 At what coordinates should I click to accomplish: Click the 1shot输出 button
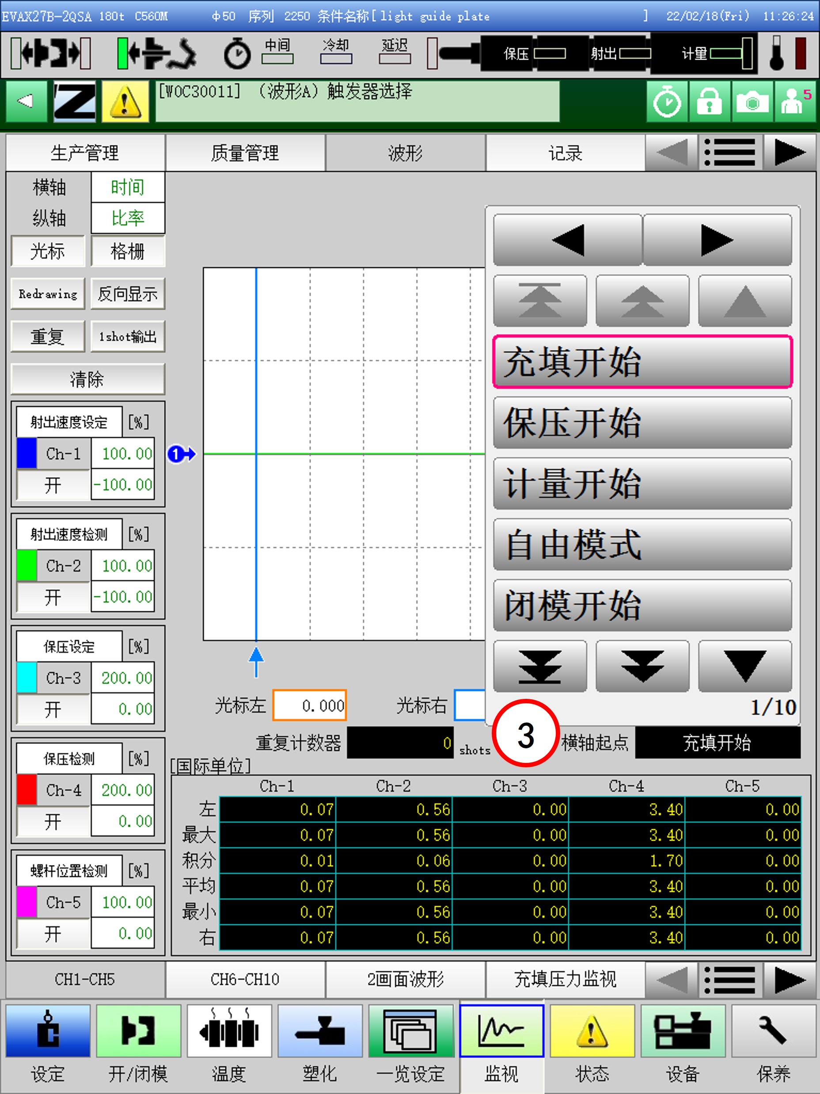click(x=128, y=336)
